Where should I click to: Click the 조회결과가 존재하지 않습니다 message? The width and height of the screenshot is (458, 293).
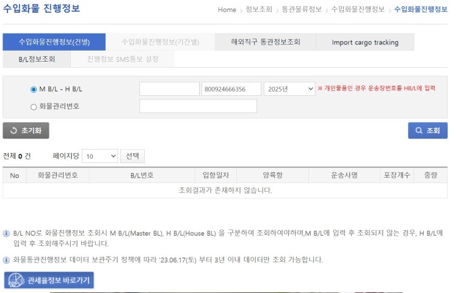[225, 190]
